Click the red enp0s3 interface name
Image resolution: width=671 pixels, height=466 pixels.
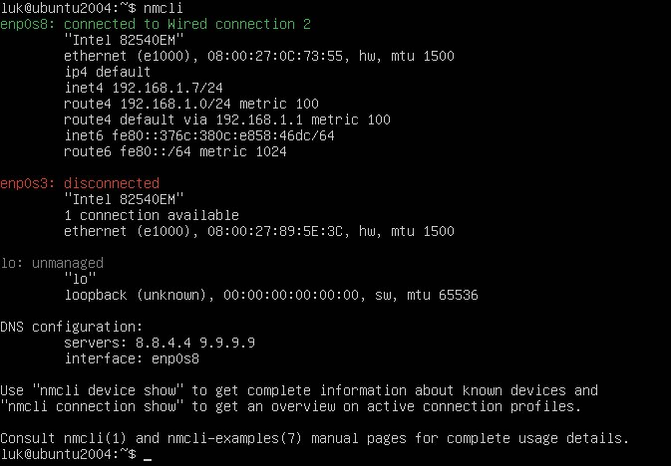click(x=24, y=183)
